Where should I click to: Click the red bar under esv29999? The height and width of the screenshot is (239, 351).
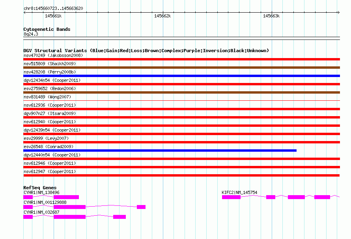click(181, 142)
